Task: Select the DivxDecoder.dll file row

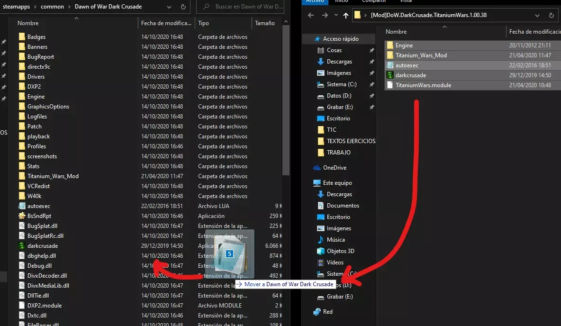Action: (x=150, y=276)
